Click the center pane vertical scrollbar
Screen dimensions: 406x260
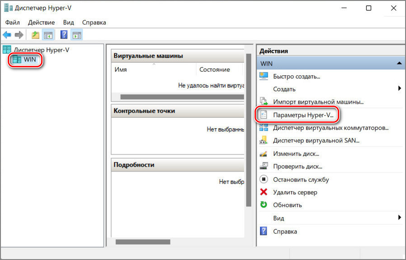click(249, 130)
